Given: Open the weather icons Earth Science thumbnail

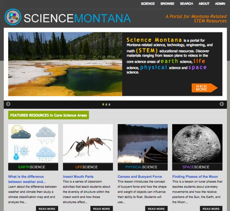Looking at the screenshot, I should pyautogui.click(x=33, y=143).
